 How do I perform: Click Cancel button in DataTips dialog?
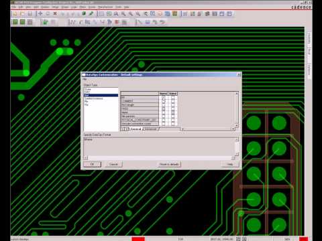point(113,164)
